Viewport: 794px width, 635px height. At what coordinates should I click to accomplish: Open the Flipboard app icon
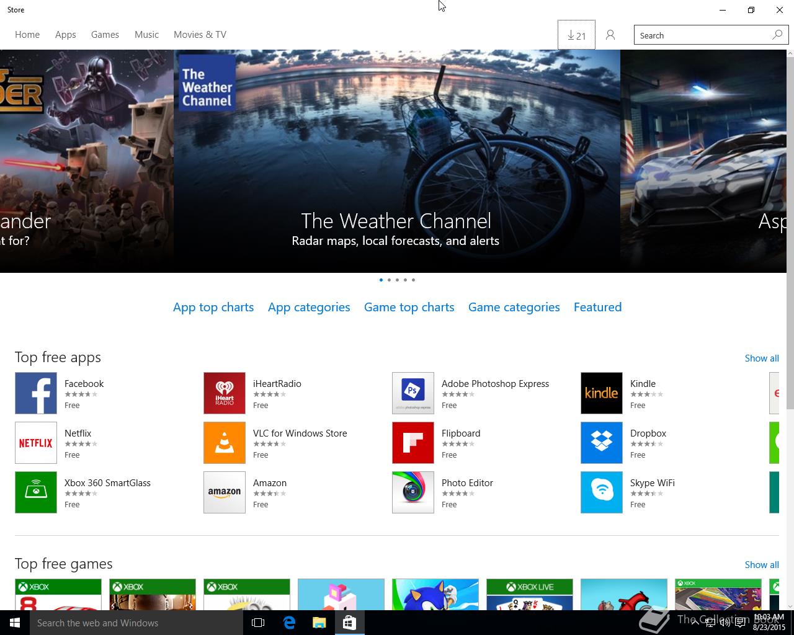[x=413, y=443]
